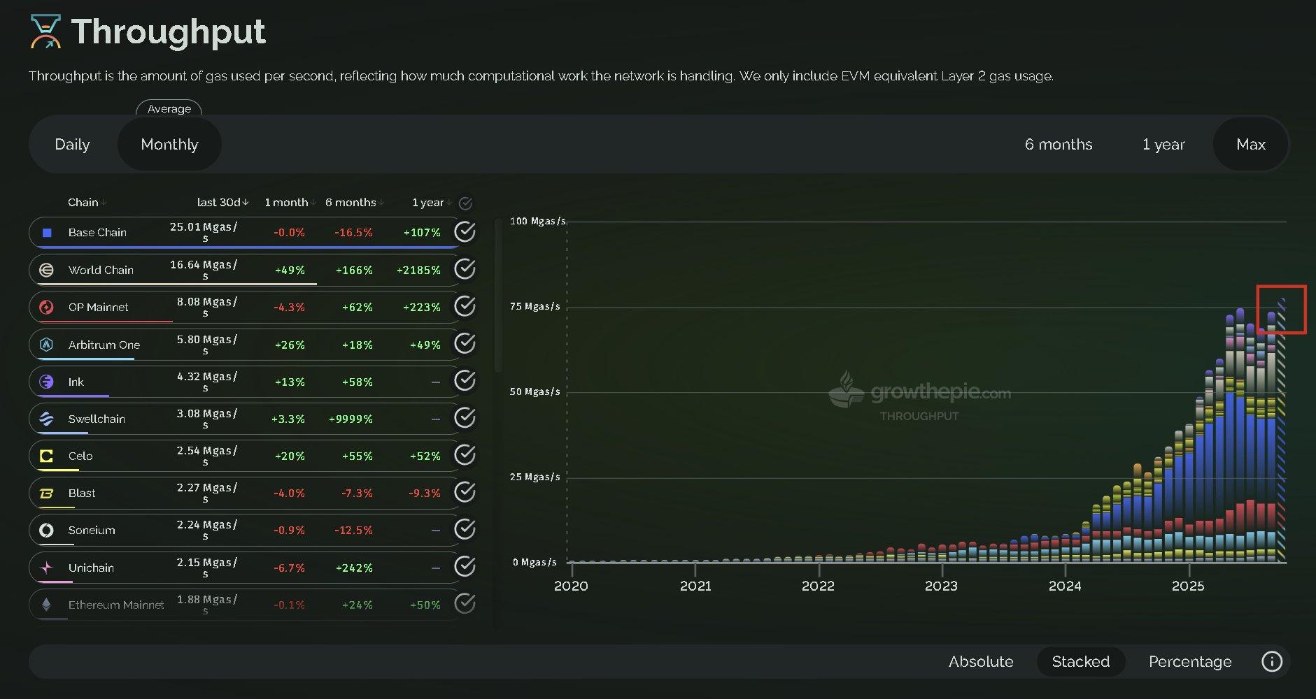
Task: Select the Monthly aggregation tab
Action: click(x=169, y=145)
